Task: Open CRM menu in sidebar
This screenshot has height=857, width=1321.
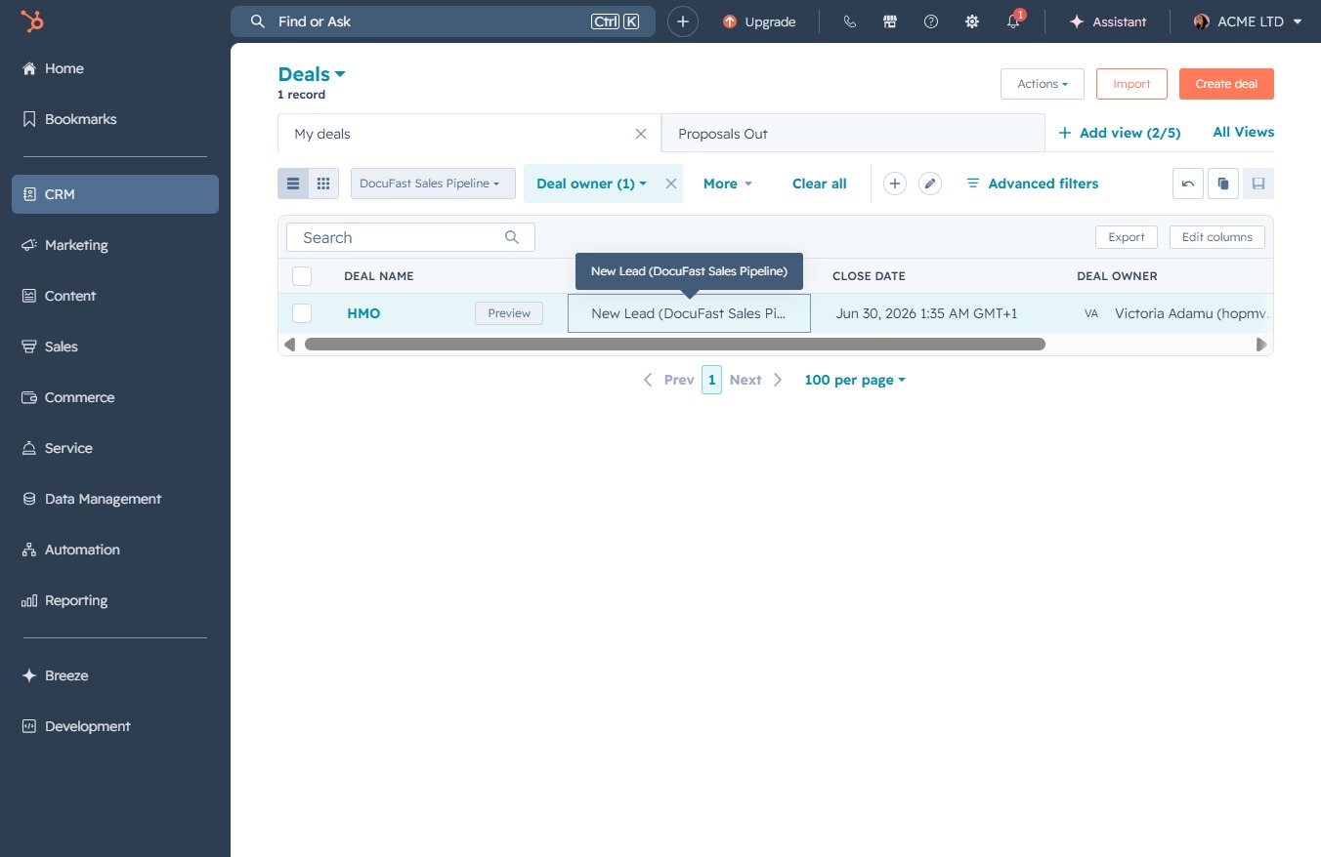Action: pyautogui.click(x=115, y=194)
